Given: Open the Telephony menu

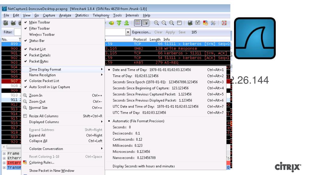Looking at the screenshot, I should click(101, 15).
